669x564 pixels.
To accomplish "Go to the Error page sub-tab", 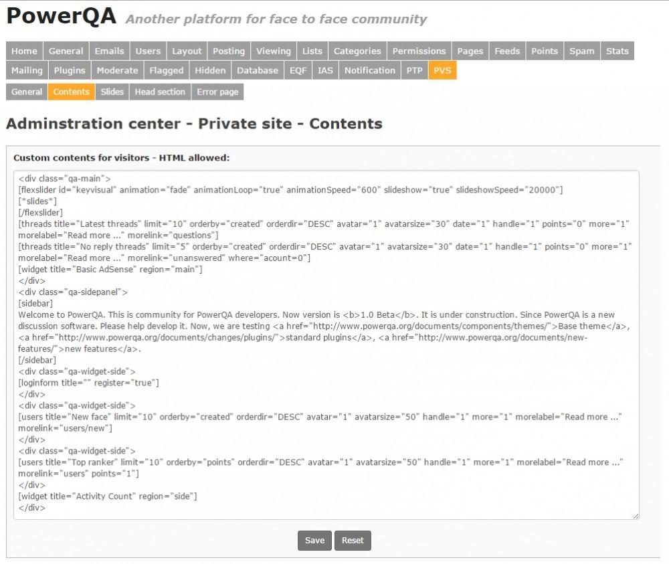I will (x=217, y=92).
